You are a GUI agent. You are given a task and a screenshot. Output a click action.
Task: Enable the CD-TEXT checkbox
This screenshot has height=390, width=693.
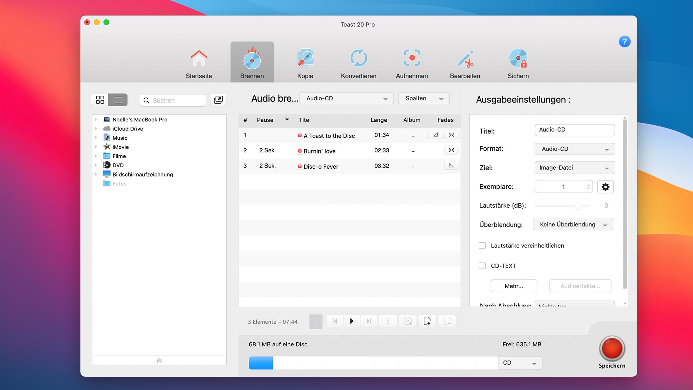click(x=482, y=266)
